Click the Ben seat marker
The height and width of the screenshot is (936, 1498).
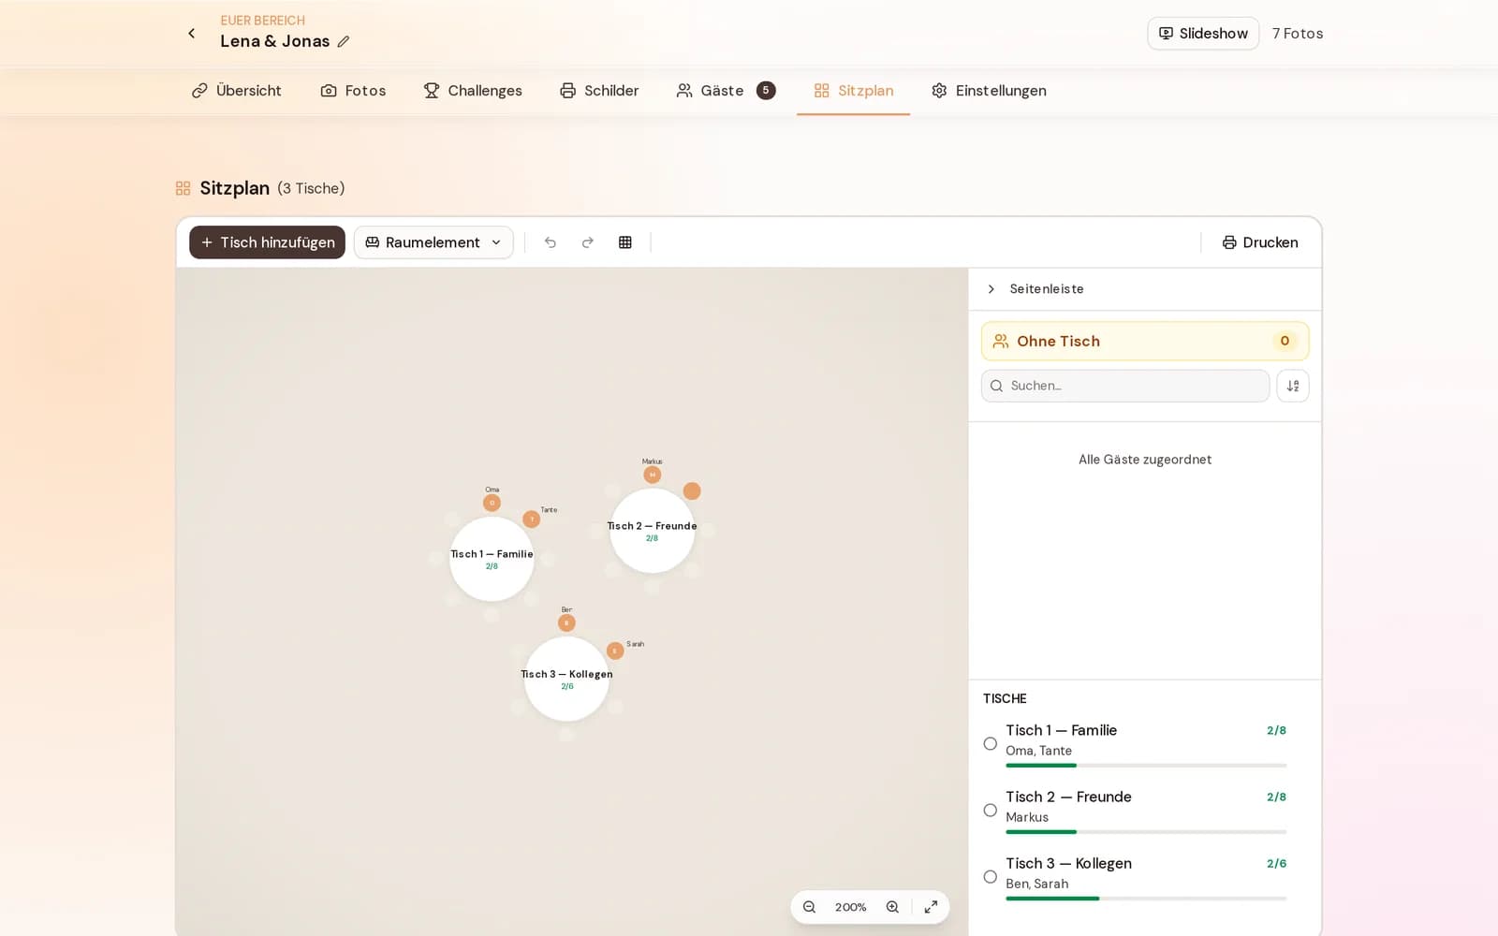(x=566, y=622)
